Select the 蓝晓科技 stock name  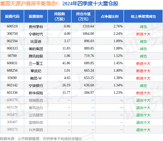point(36,122)
